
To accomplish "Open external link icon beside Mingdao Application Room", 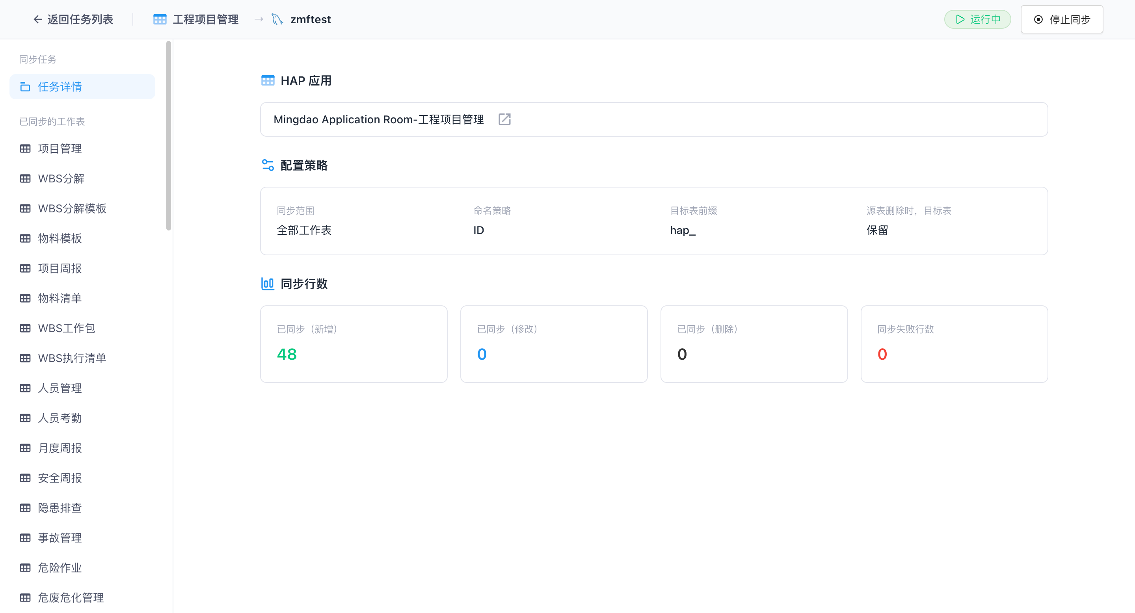I will coord(504,119).
